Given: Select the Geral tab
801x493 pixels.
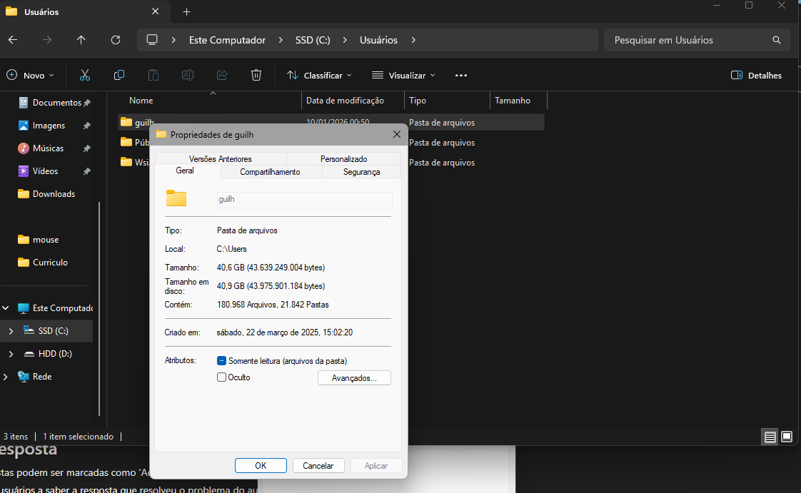Looking at the screenshot, I should tap(185, 171).
